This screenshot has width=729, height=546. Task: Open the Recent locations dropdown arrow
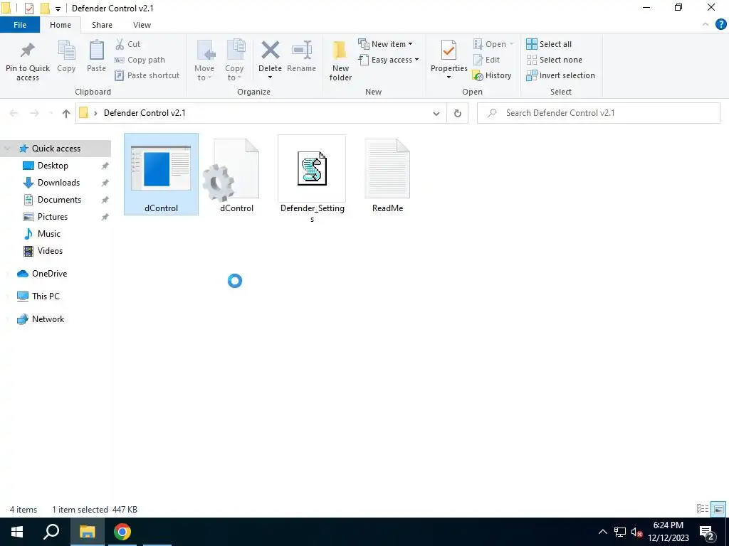[x=51, y=113]
